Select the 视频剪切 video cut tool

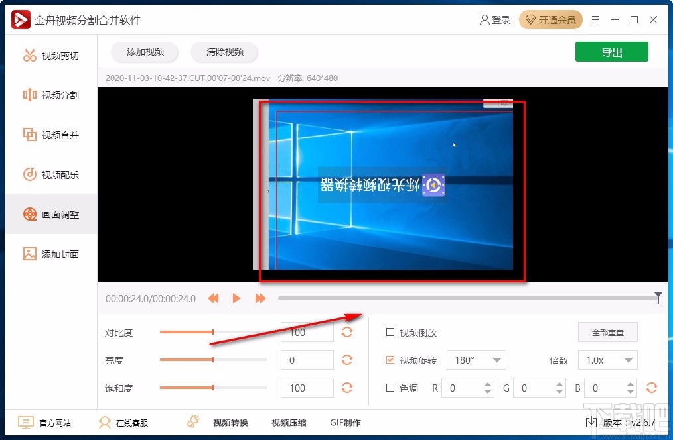point(50,55)
